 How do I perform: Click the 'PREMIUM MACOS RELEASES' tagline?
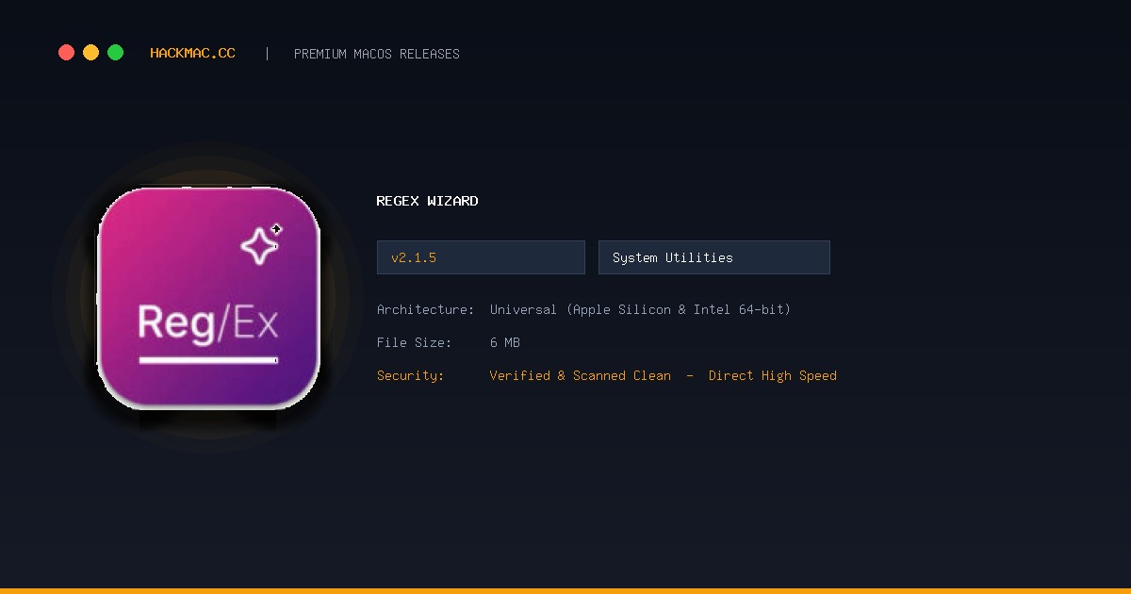377,54
